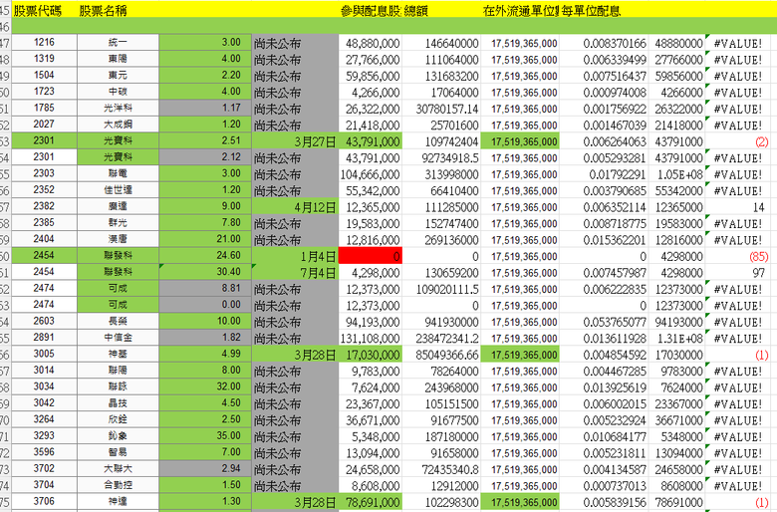Click the stock name cell 鈊象
The image size is (777, 512).
[118, 435]
